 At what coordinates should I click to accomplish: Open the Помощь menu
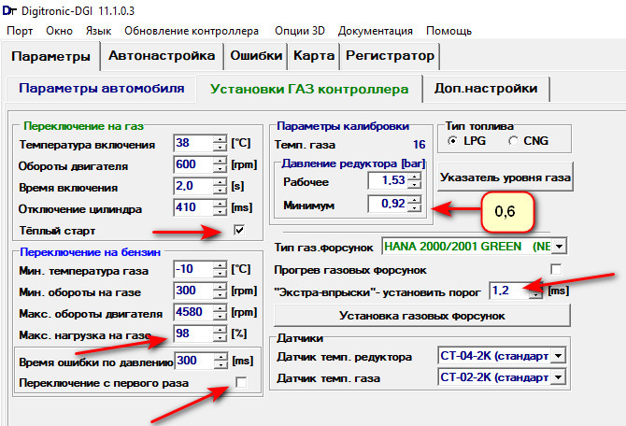pyautogui.click(x=448, y=31)
